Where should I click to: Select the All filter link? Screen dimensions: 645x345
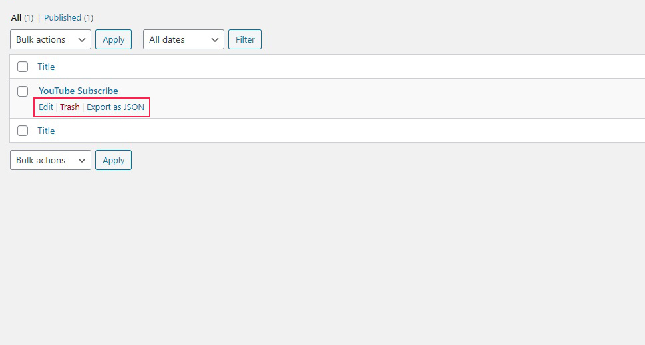pos(16,18)
